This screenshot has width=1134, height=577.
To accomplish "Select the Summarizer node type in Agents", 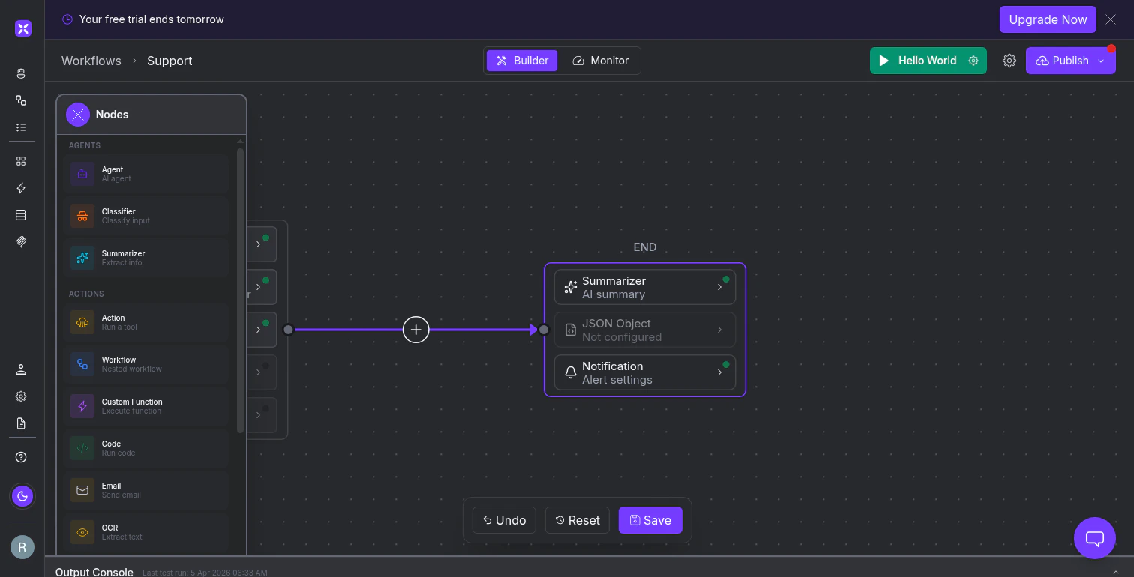I will 145,258.
